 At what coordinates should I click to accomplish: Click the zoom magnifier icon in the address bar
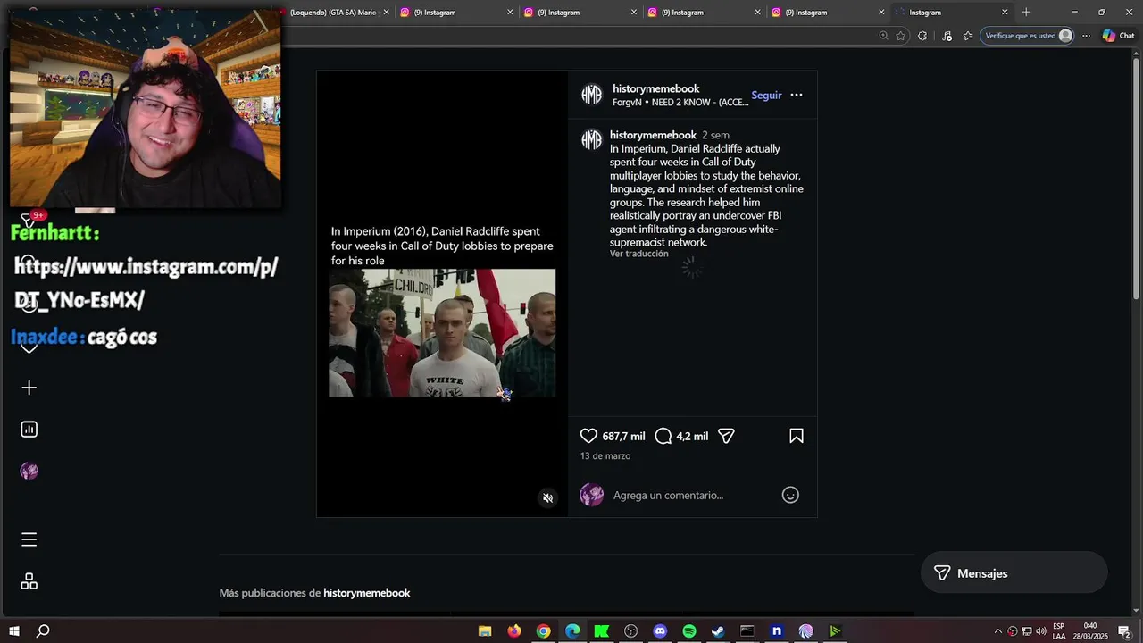pos(883,36)
